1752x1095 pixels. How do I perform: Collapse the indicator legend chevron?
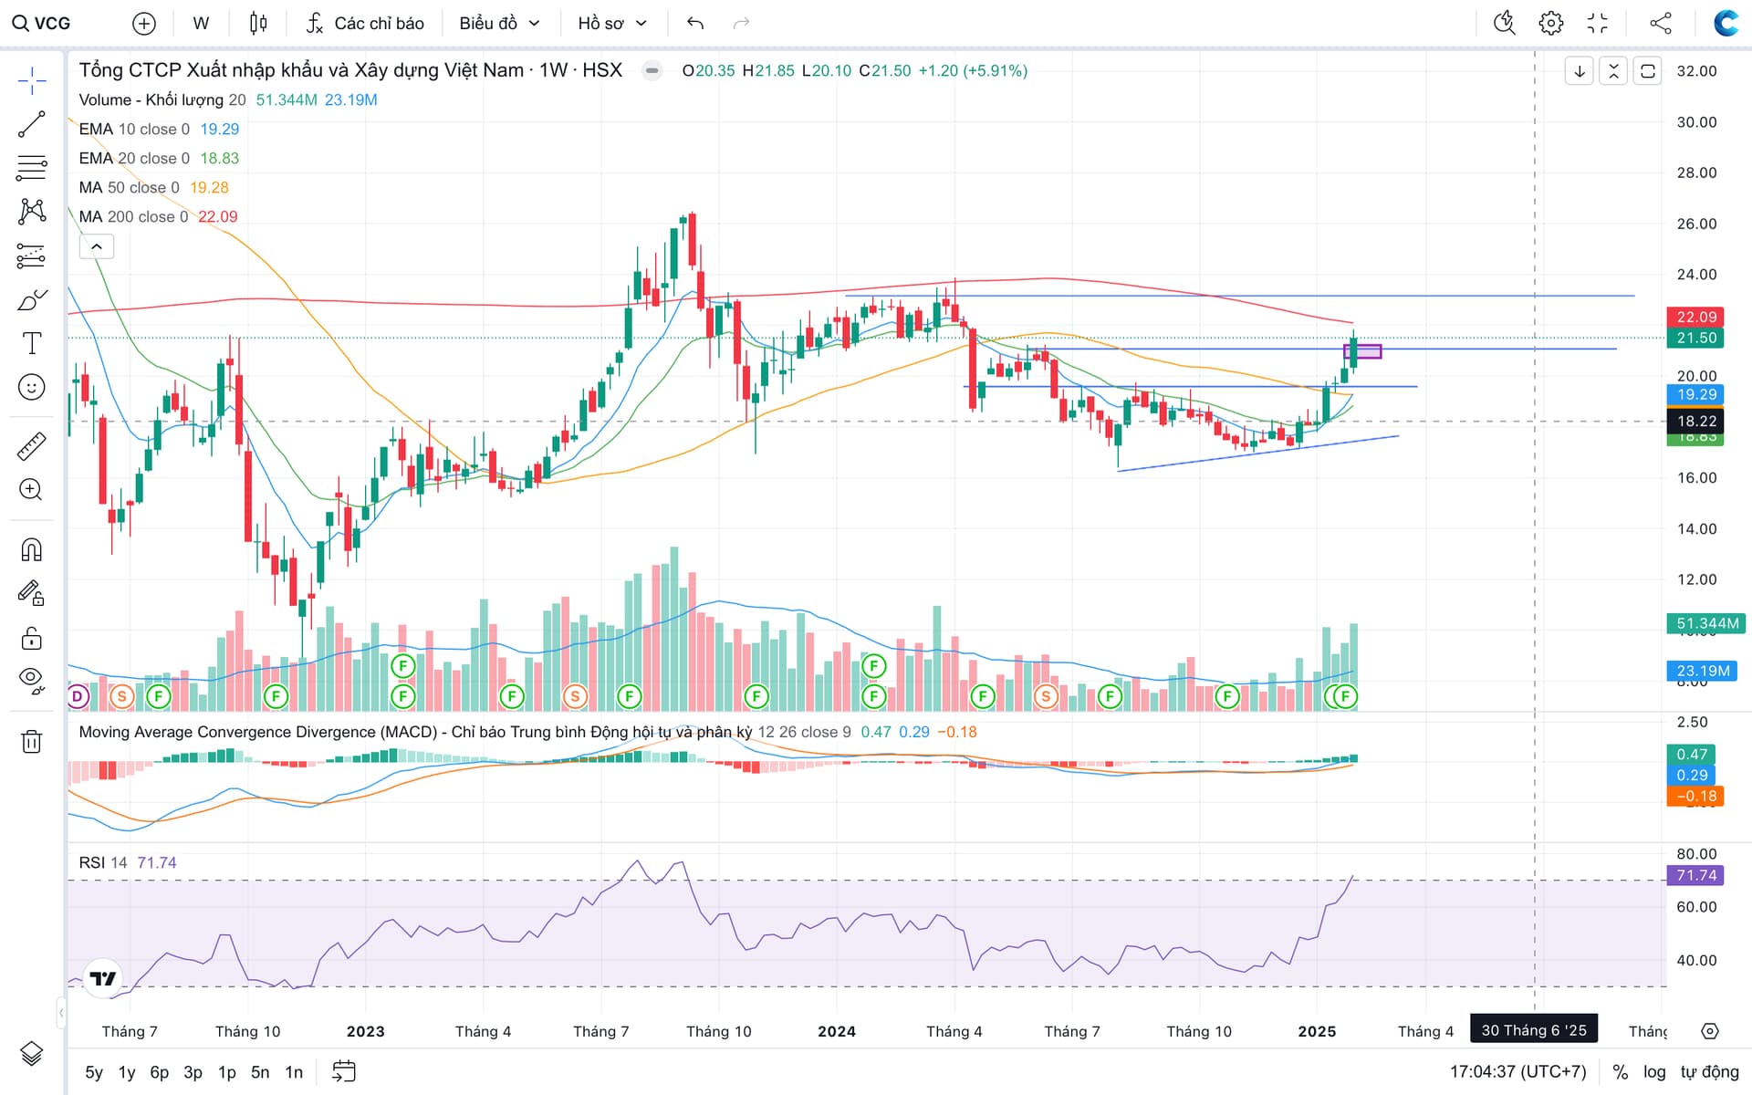97,246
